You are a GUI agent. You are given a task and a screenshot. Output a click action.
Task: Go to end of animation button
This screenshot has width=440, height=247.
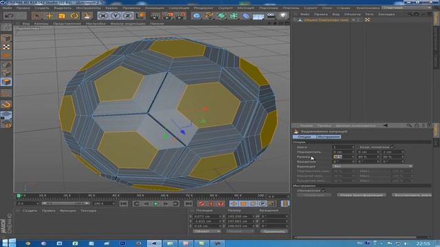(188, 204)
